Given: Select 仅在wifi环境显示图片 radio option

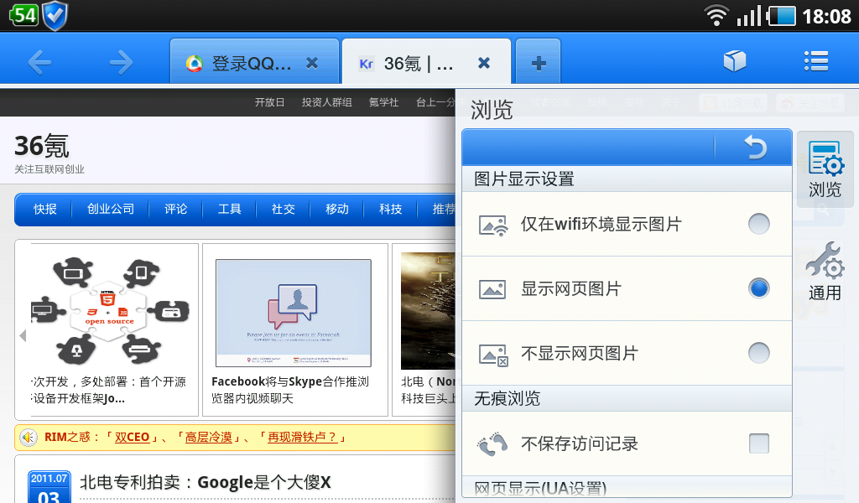Looking at the screenshot, I should (x=758, y=224).
